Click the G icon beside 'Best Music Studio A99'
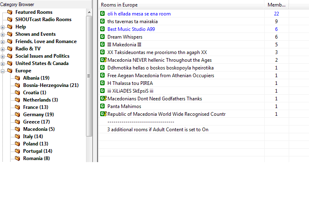Image resolution: width=309 pixels, height=221 pixels. tap(102, 29)
